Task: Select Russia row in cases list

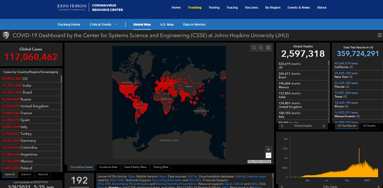Action: 31,99
